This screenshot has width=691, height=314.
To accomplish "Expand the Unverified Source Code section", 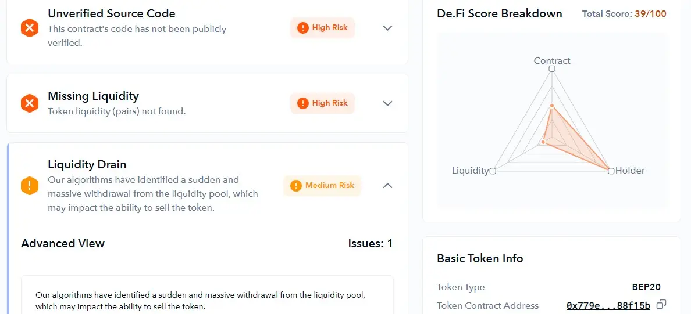I will [x=387, y=28].
